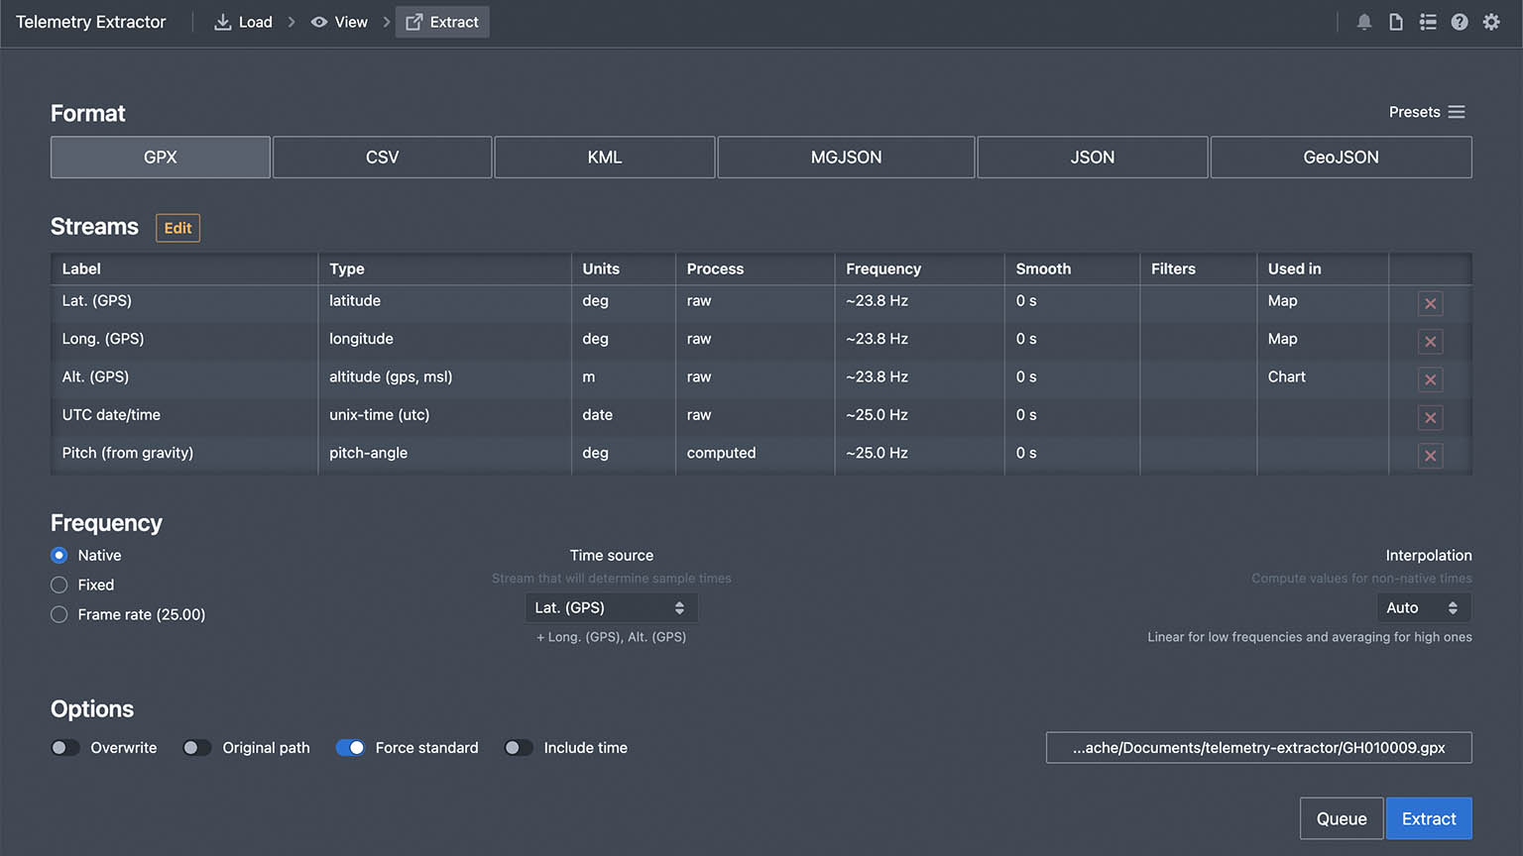Click the Chart value in Used in column
This screenshot has height=856, width=1523.
(x=1286, y=376)
